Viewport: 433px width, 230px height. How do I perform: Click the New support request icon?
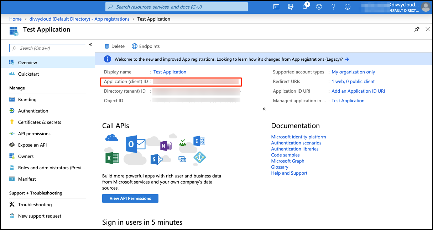coord(12,216)
